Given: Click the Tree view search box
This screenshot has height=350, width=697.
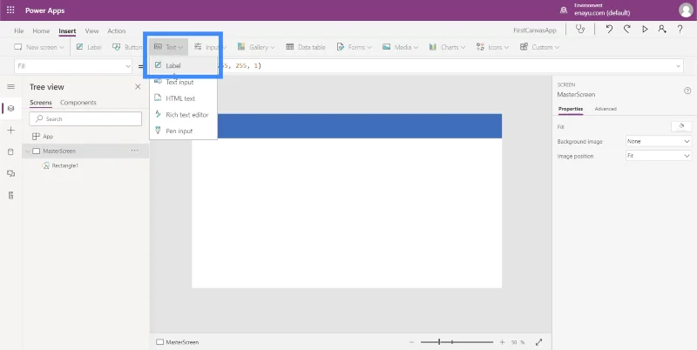Looking at the screenshot, I should (x=85, y=119).
